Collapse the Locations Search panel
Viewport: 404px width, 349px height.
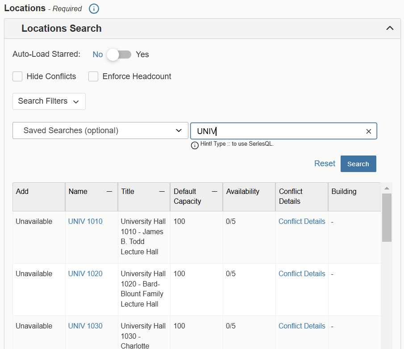390,28
